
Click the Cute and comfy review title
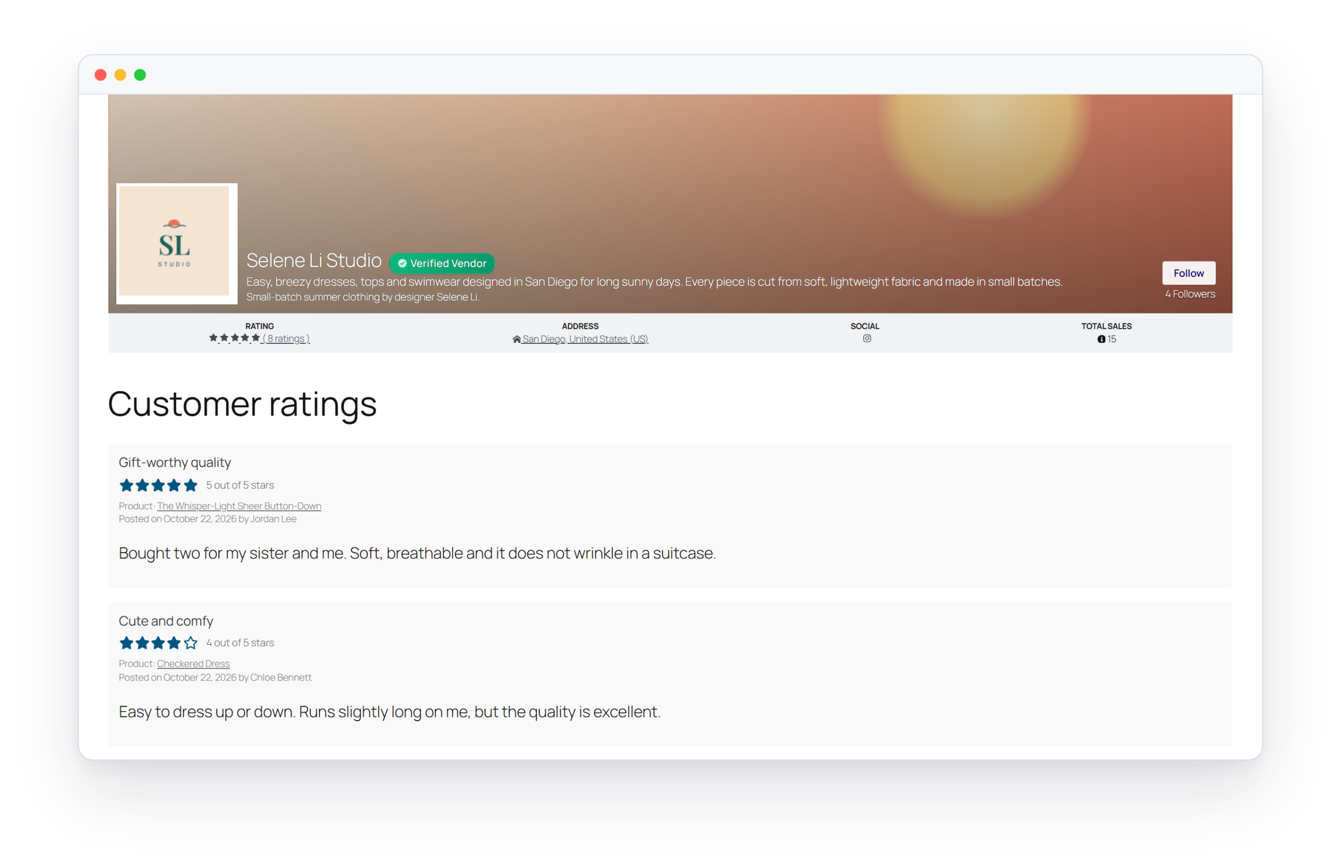tap(166, 621)
